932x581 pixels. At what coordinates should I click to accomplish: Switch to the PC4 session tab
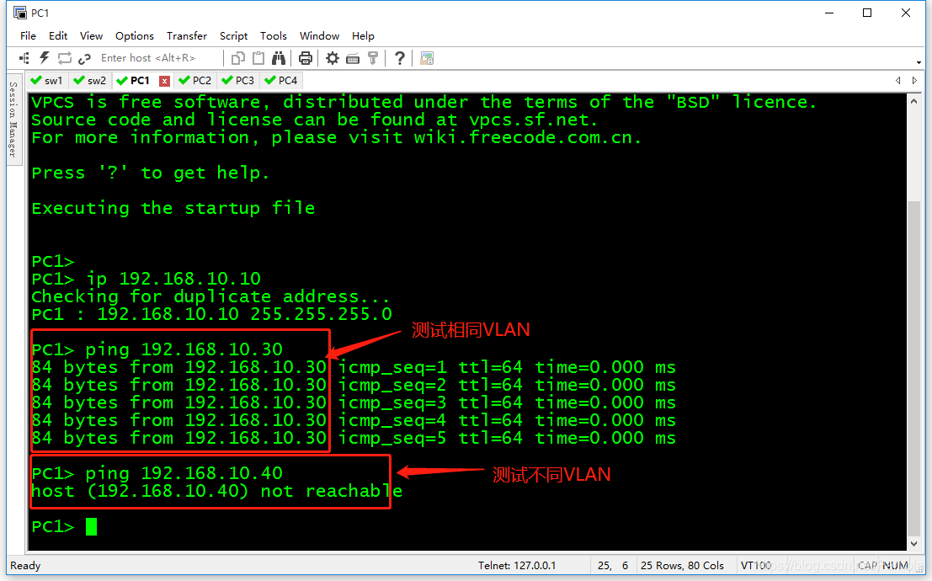tap(281, 80)
